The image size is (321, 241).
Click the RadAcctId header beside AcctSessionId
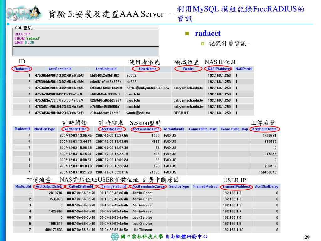(x=22, y=69)
